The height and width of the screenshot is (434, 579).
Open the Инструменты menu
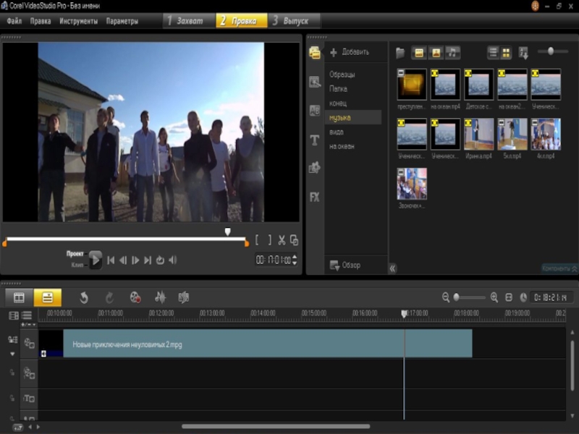(78, 21)
